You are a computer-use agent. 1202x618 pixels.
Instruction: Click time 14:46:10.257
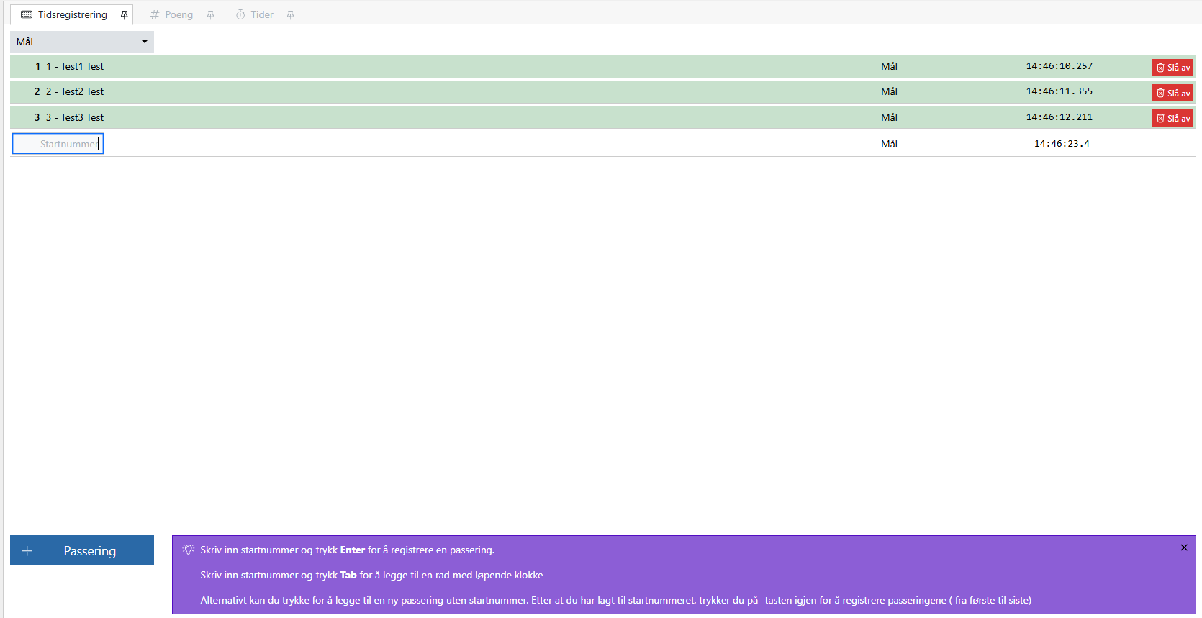pyautogui.click(x=1059, y=66)
